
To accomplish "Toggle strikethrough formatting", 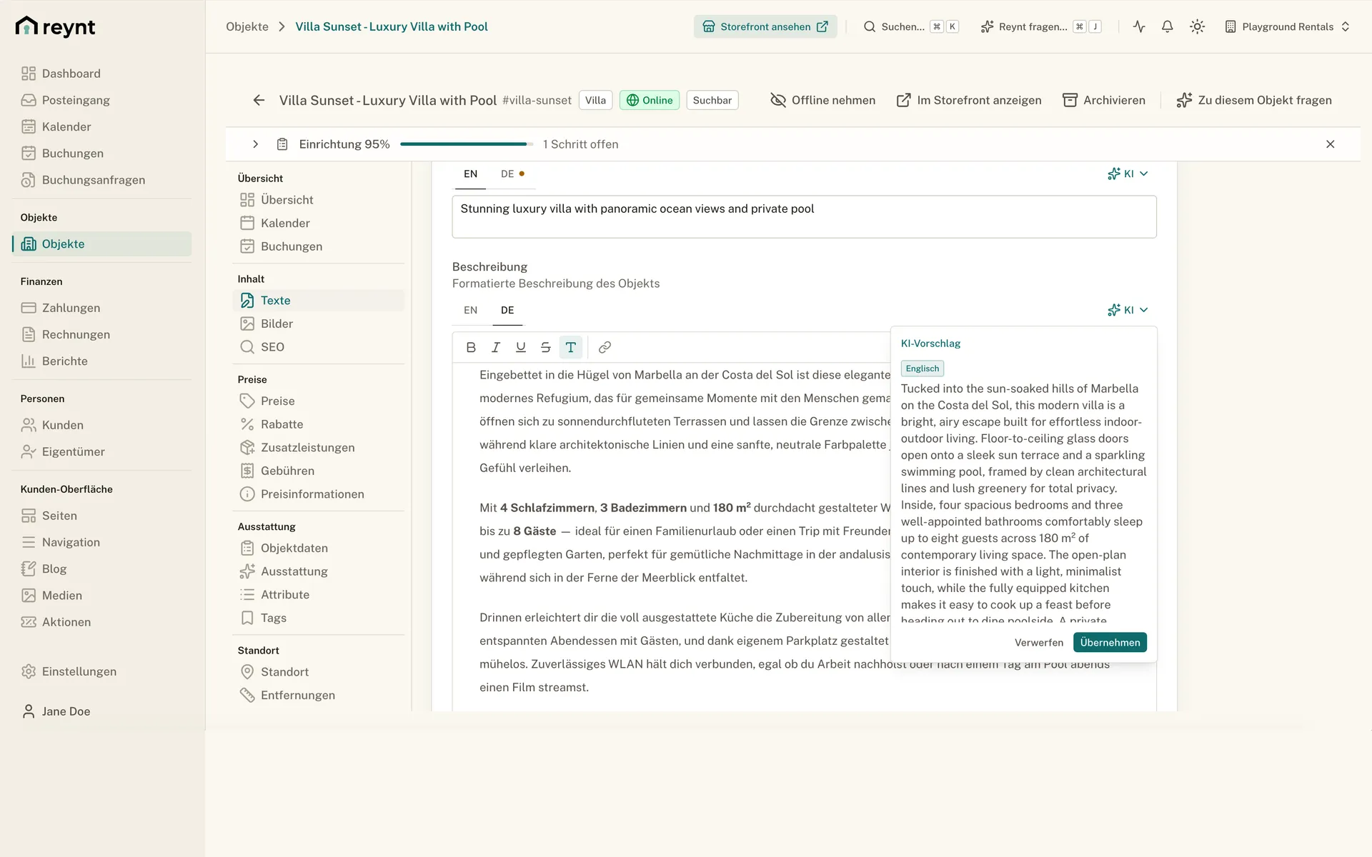I will 546,347.
